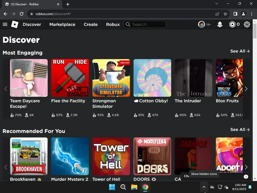Go back in Recommended For You carousel
The height and width of the screenshot is (193, 257).
[6, 167]
